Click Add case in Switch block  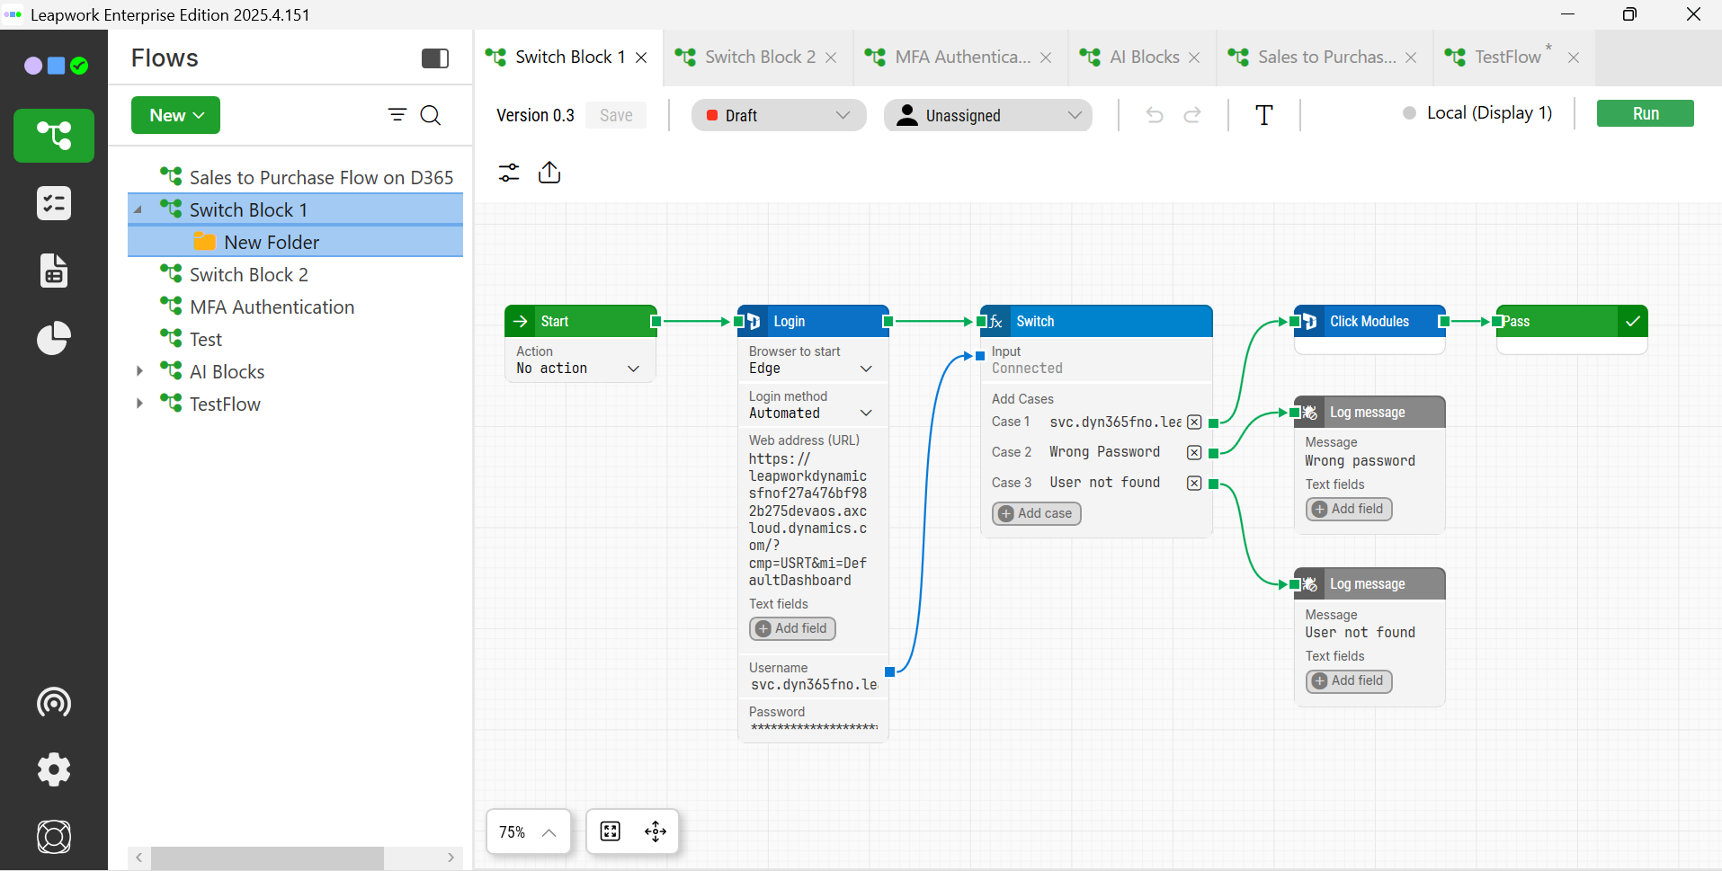pos(1036,513)
